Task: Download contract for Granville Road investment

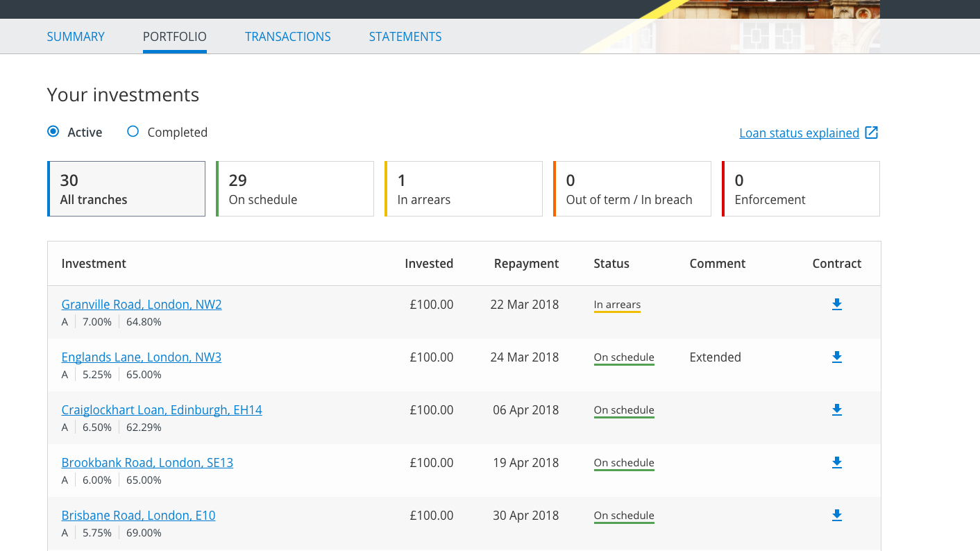Action: pos(836,304)
